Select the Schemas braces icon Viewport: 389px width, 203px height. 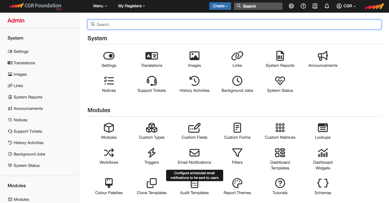point(323,183)
